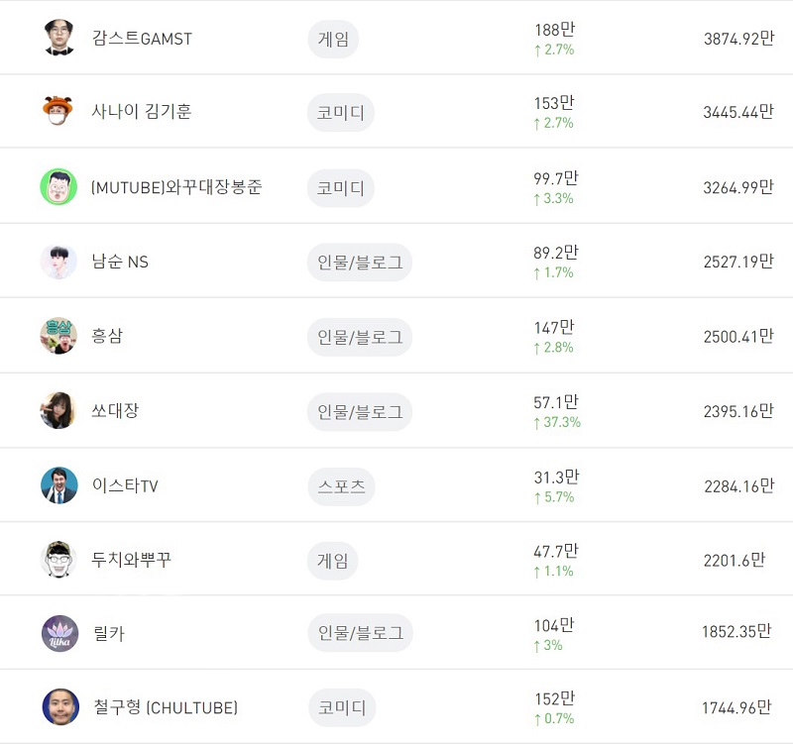This screenshot has width=793, height=744.
Task: Select 인물/블로그 tag on 남순 NS row
Action: (x=360, y=263)
